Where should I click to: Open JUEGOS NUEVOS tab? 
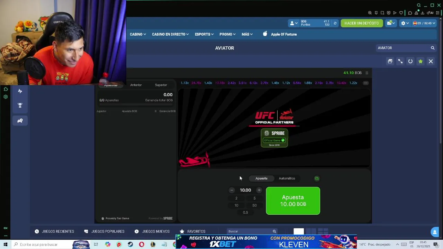pyautogui.click(x=152, y=231)
